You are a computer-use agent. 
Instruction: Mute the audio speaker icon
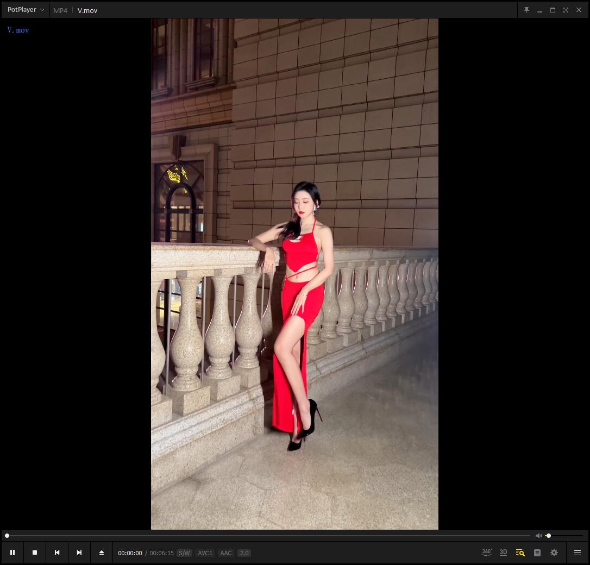[538, 536]
